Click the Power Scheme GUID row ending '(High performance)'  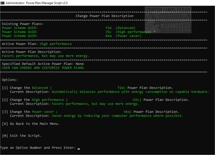click(79, 32)
